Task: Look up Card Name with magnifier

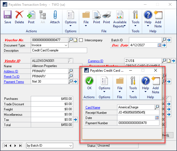Action: [x=157, y=107]
